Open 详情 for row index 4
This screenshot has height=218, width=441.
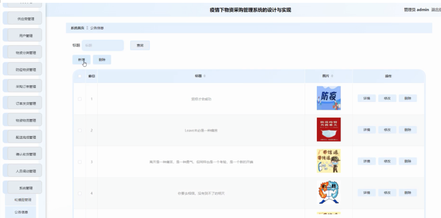[x=367, y=193]
